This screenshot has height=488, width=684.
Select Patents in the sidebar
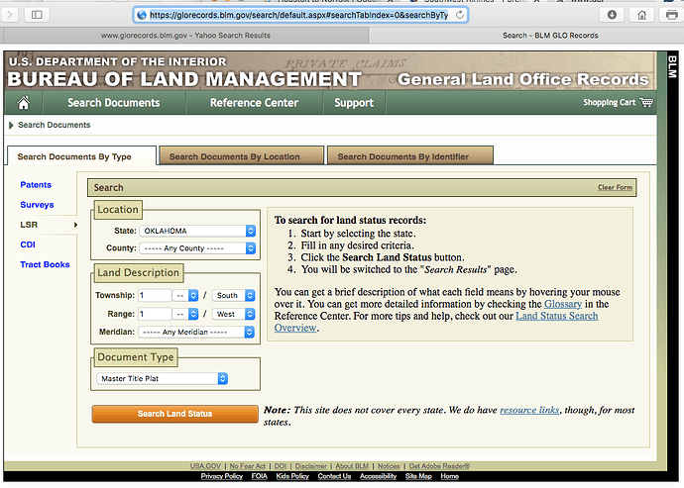[x=36, y=185]
